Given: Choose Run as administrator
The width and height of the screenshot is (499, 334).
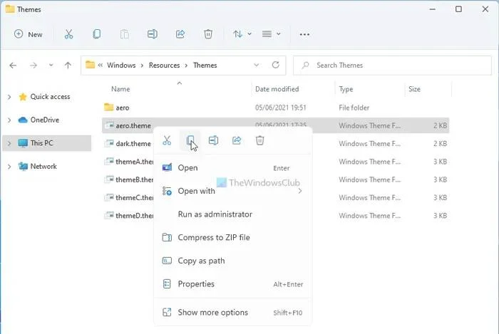Looking at the screenshot, I should click(232, 214).
